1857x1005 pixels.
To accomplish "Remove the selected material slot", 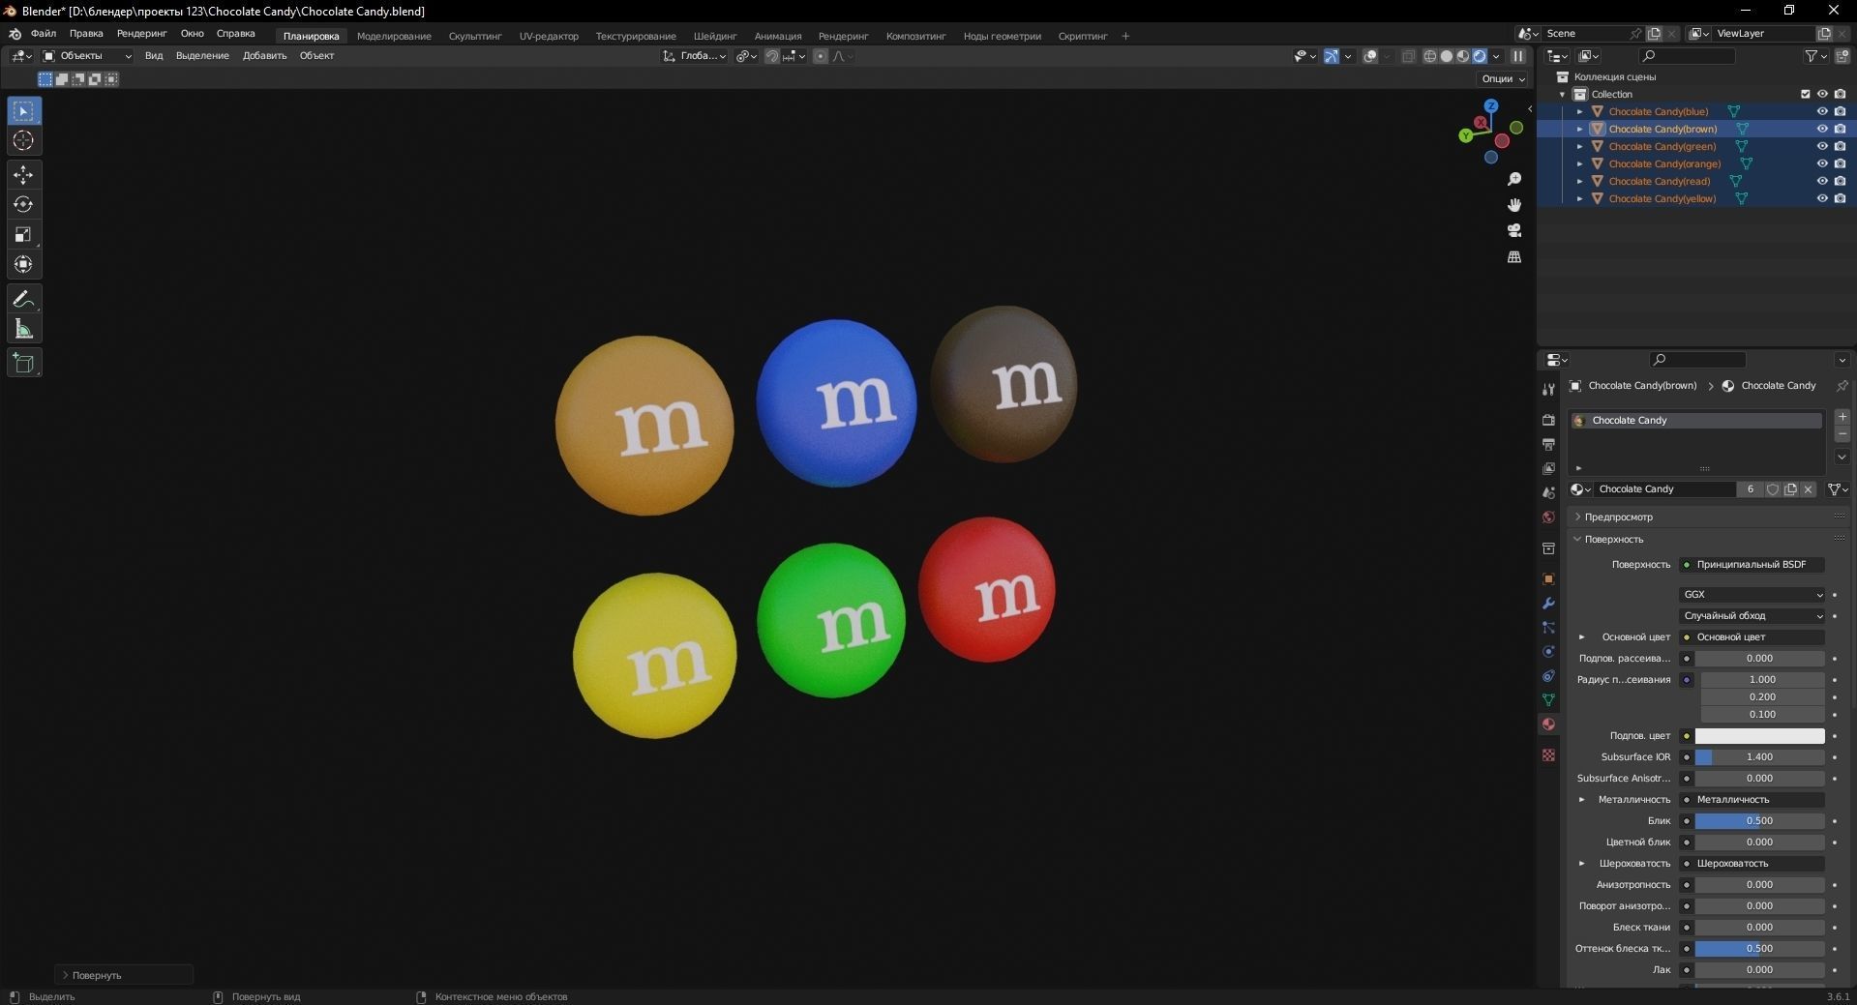I will pos(1842,434).
